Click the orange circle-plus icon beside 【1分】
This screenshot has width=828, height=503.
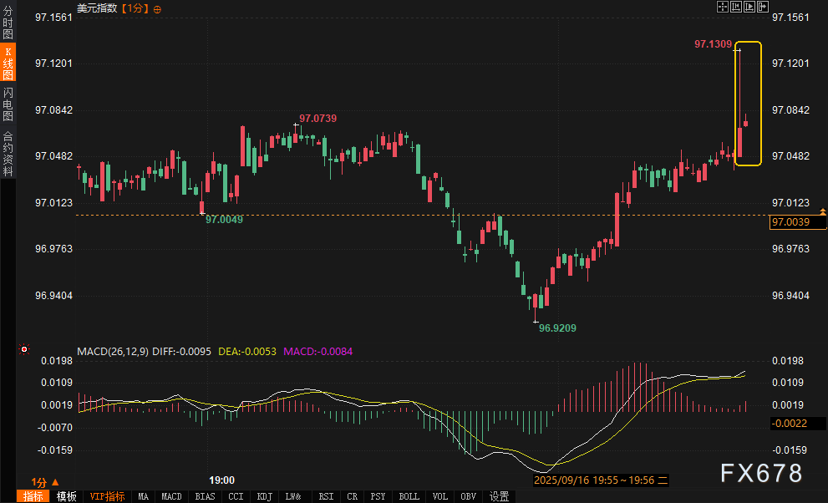(158, 8)
